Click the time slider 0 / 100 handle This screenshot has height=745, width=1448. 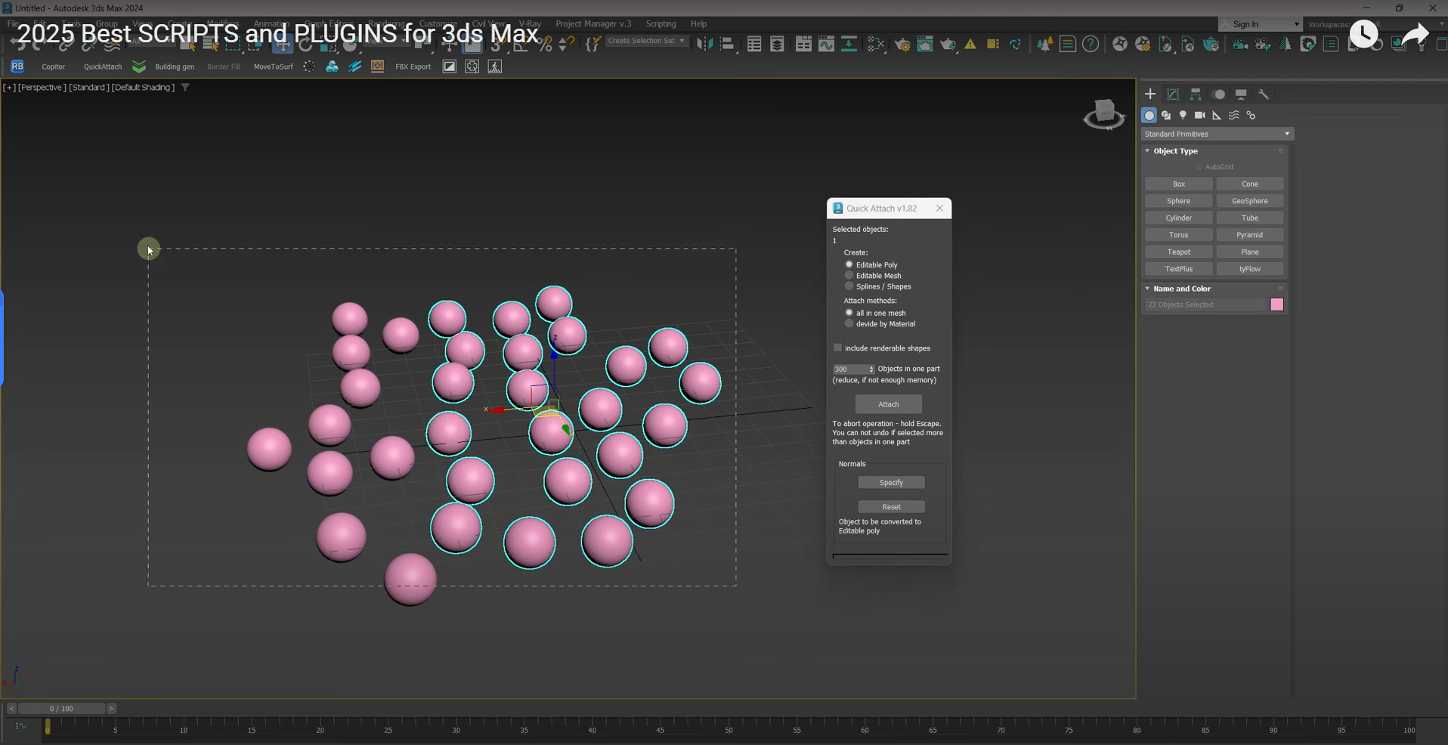[62, 709]
